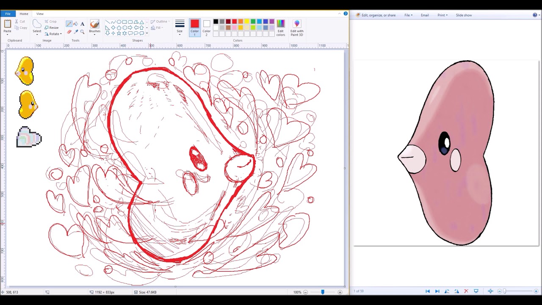This screenshot has width=542, height=305.
Task: Choose the Five-point star shape
Action: 119,33
